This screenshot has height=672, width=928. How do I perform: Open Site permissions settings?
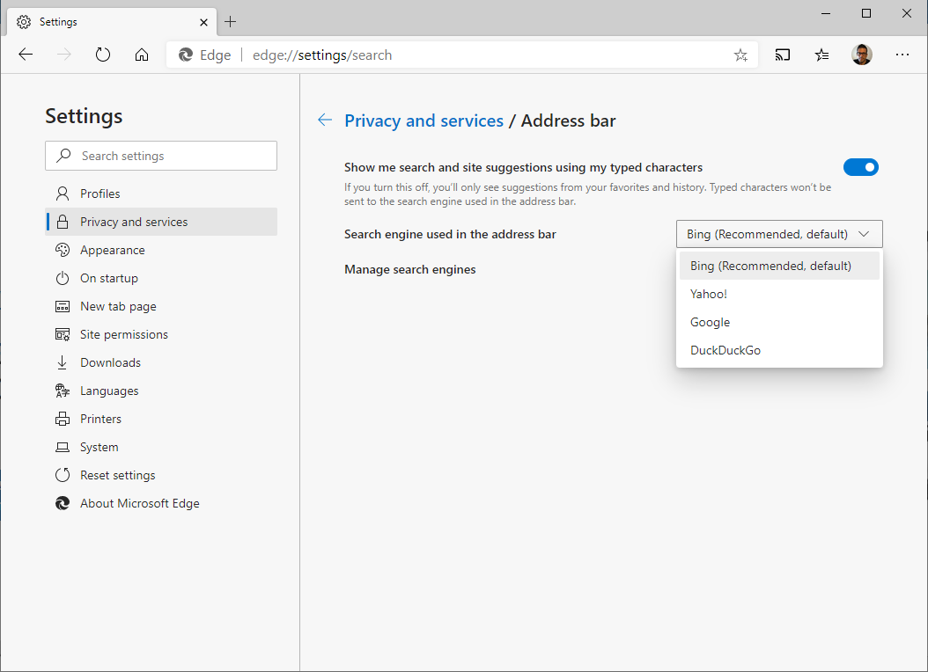[161, 334]
